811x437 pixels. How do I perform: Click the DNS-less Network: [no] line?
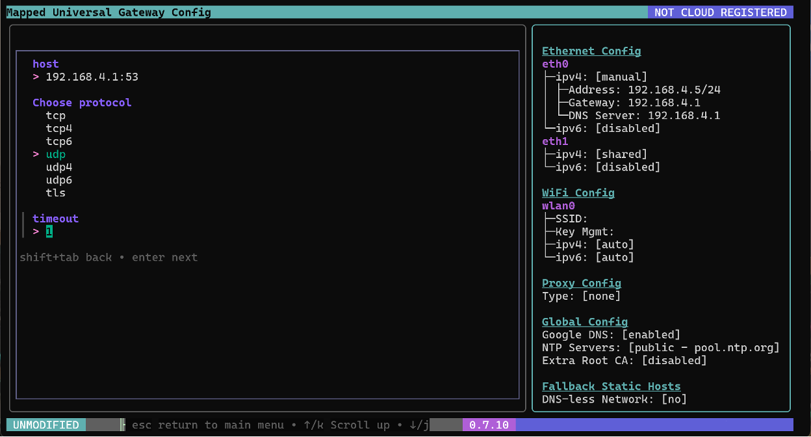pos(615,399)
